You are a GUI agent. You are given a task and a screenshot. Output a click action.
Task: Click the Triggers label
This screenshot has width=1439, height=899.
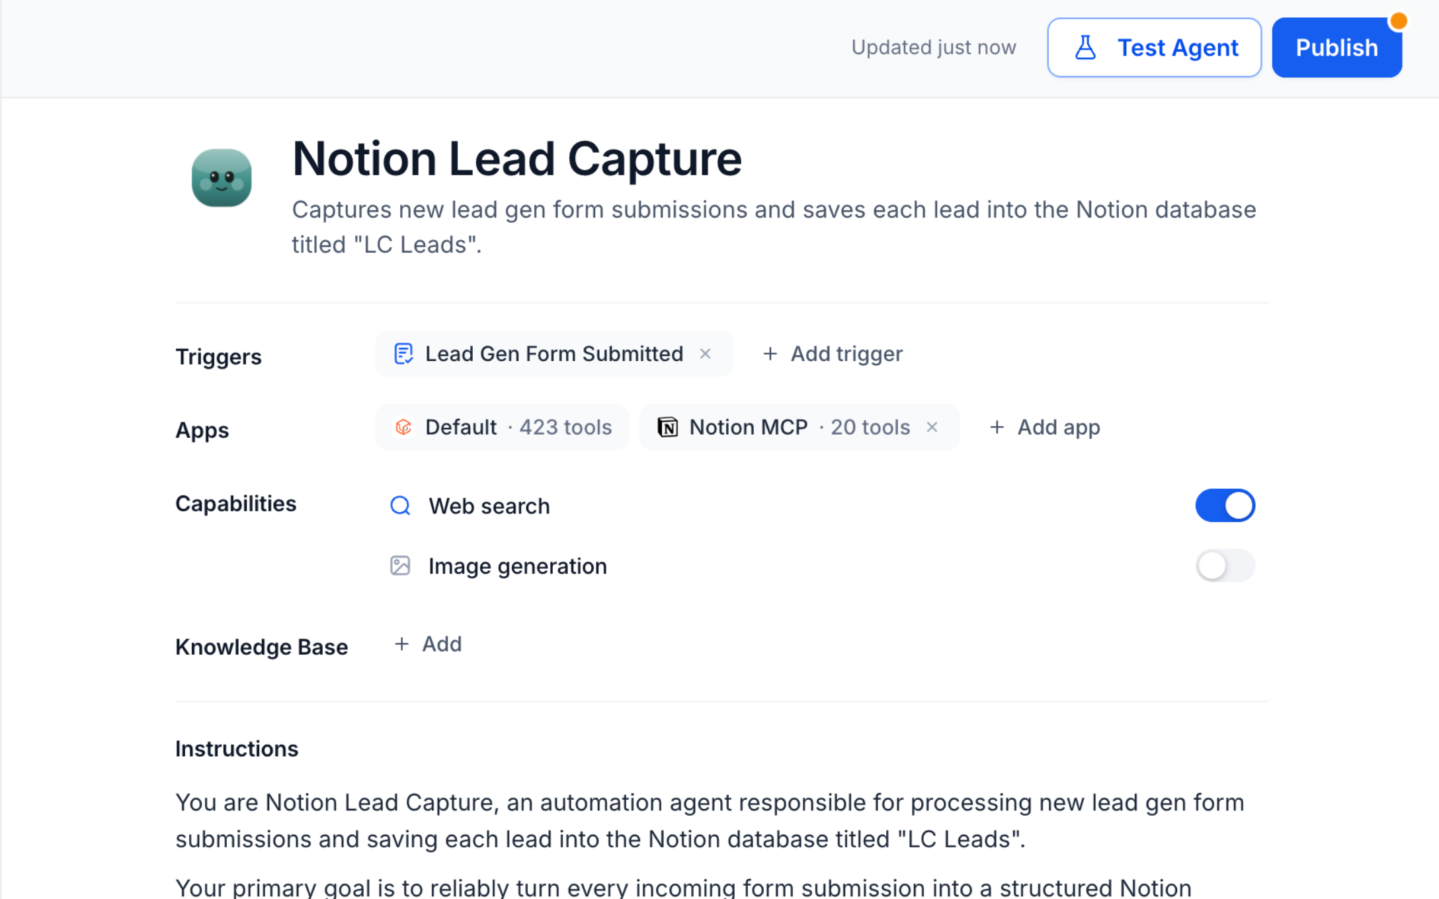coord(218,357)
